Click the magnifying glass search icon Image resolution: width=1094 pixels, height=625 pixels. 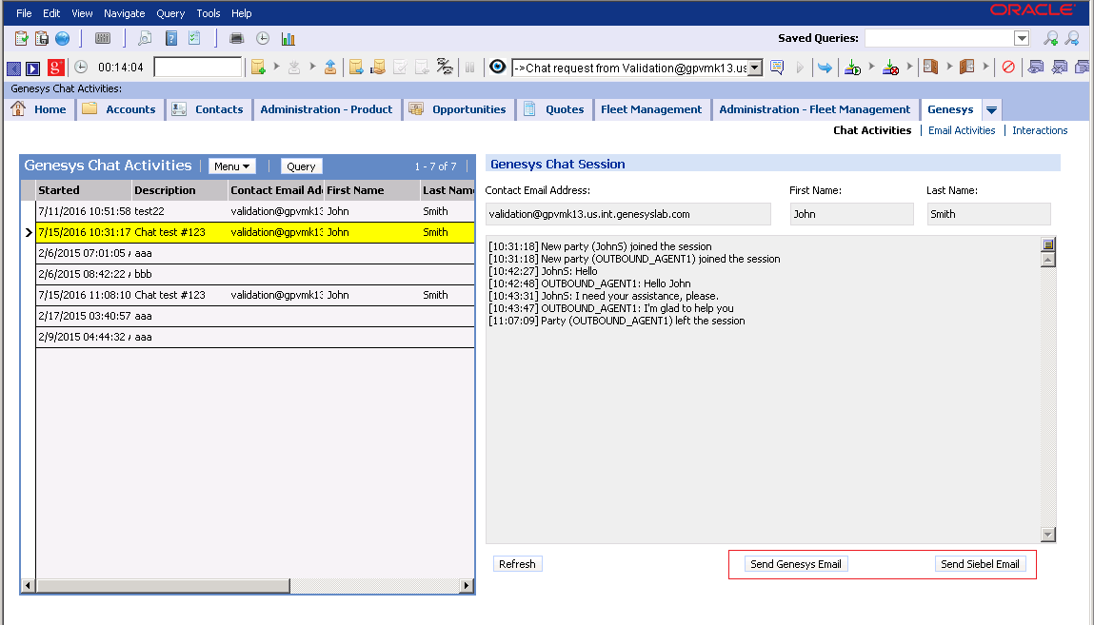coord(144,38)
